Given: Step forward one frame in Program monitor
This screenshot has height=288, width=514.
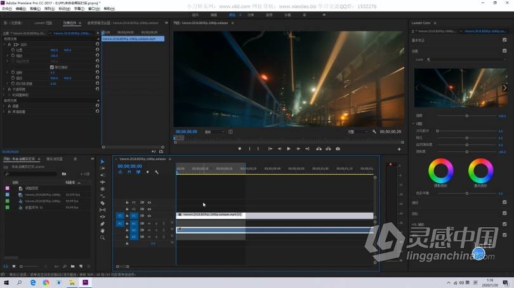Looking at the screenshot, I should pos(298,149).
